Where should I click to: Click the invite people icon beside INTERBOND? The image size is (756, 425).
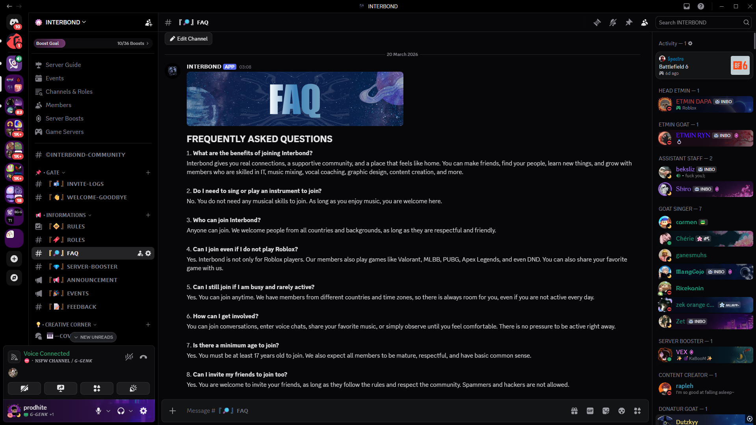point(149,22)
